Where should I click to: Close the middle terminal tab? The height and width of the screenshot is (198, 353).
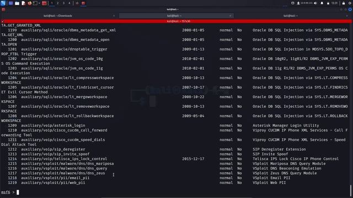click(x=230, y=16)
